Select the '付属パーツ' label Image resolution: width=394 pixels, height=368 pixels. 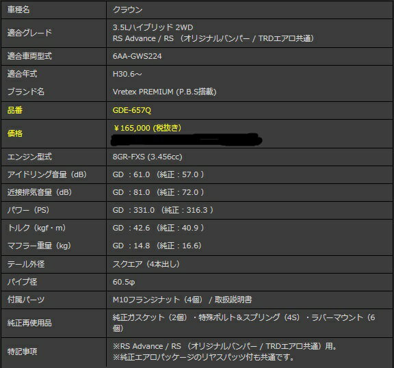[x=26, y=300]
